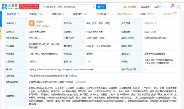Select the 知识产权 tab
Screen dimensions: 184x109
[125, 14]
